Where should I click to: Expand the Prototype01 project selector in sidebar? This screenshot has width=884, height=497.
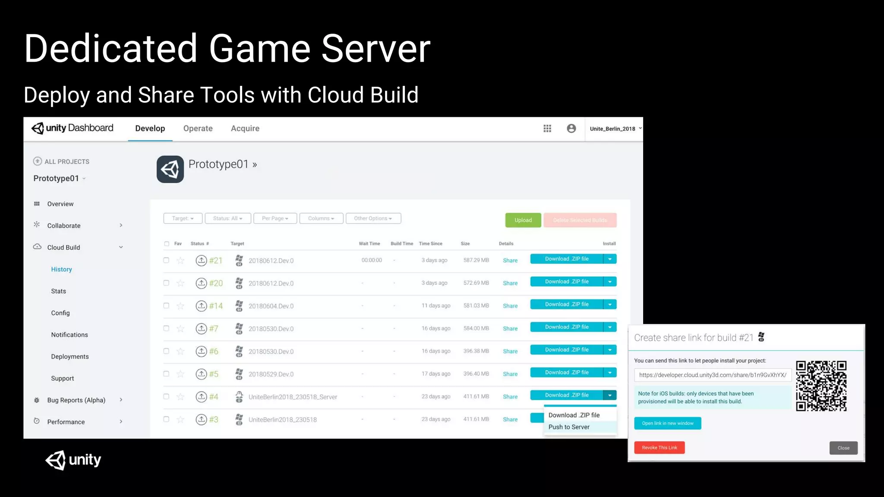[60, 179]
